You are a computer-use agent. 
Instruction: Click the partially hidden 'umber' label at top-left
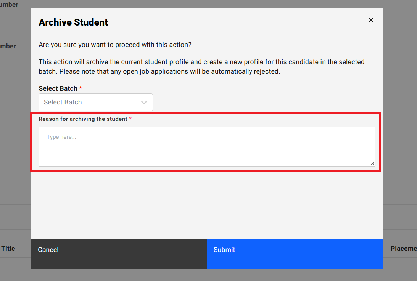[x=9, y=5]
